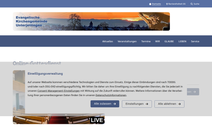
Task: Click the Alle zulassen button
Action: coord(105,104)
